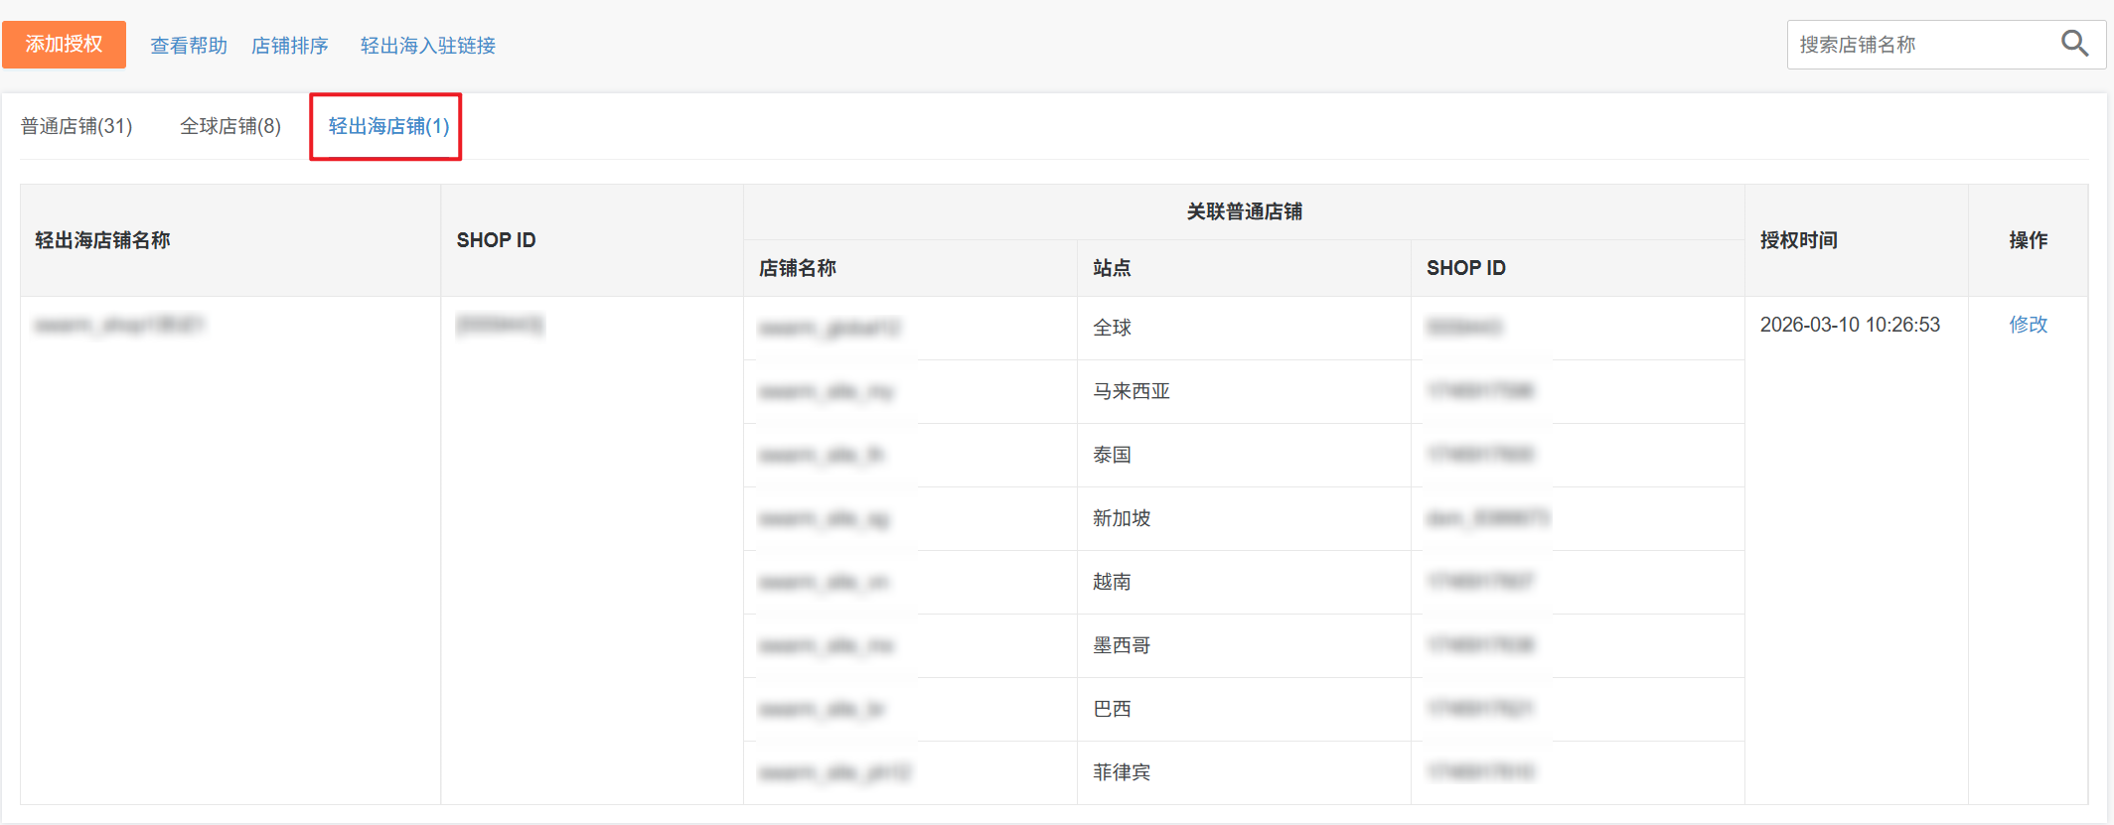Click the 新加坡 site cell
The image size is (2114, 825).
coord(1122,518)
